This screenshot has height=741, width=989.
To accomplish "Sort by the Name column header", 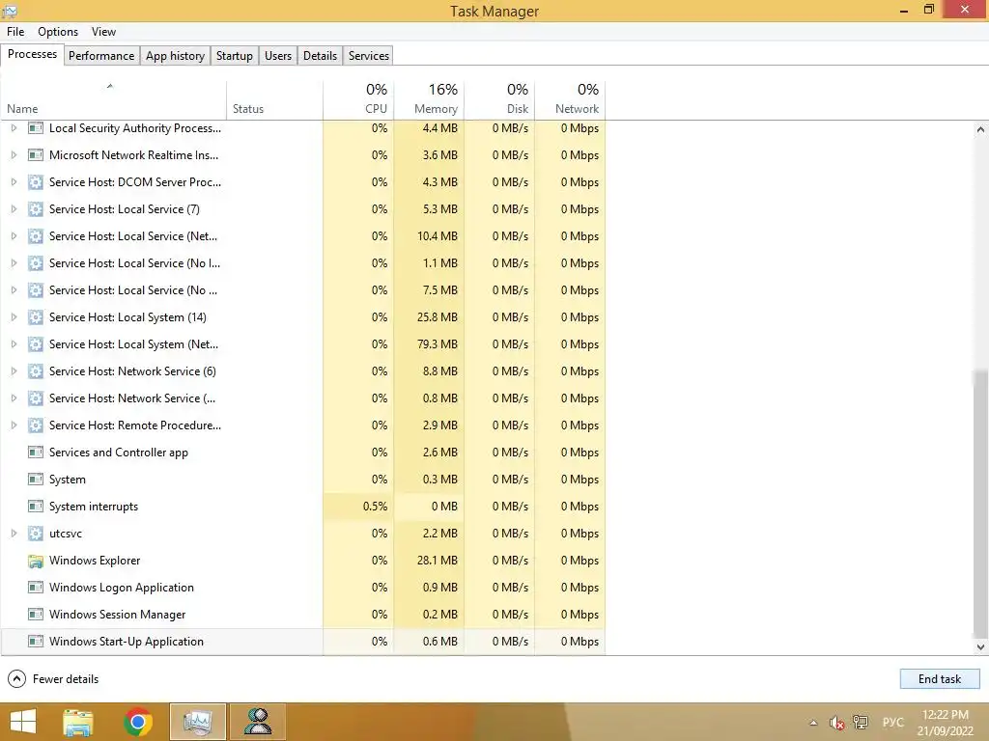I will [x=114, y=100].
